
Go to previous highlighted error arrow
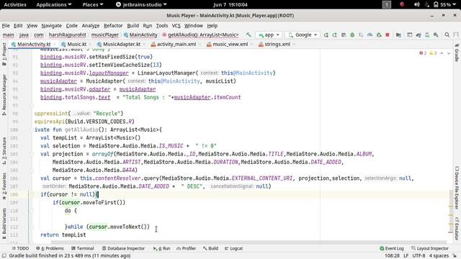pos(442,53)
